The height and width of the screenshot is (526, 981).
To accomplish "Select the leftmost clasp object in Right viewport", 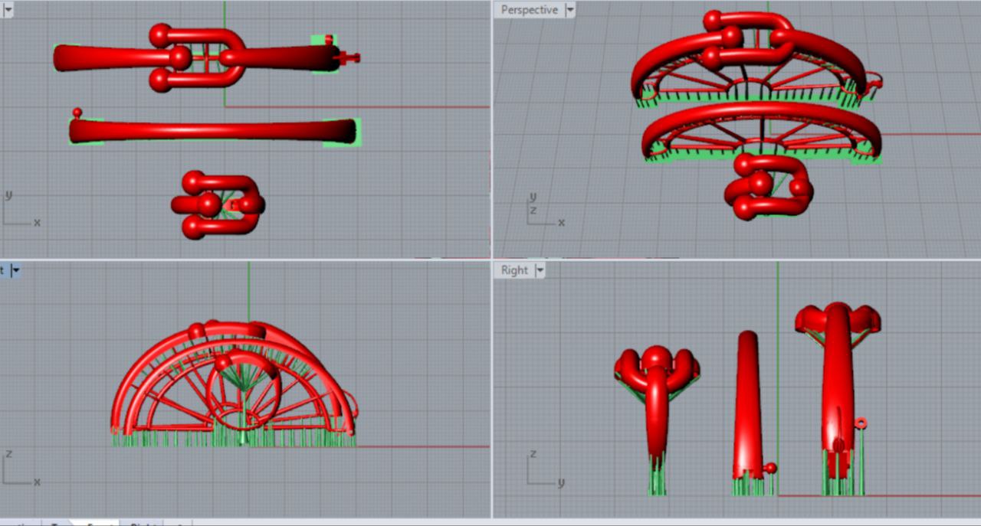I will point(656,398).
